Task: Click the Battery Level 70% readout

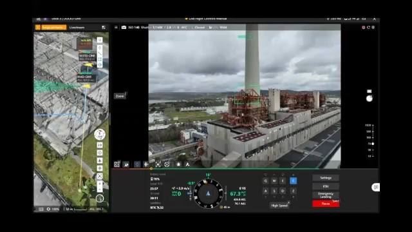Action: click(x=155, y=179)
